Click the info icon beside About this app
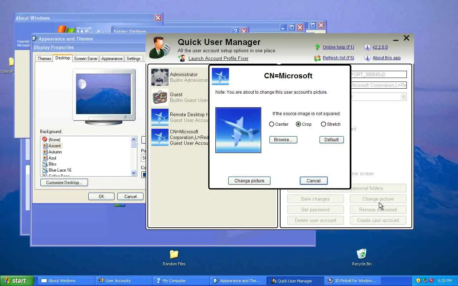458x286 pixels. pos(367,58)
